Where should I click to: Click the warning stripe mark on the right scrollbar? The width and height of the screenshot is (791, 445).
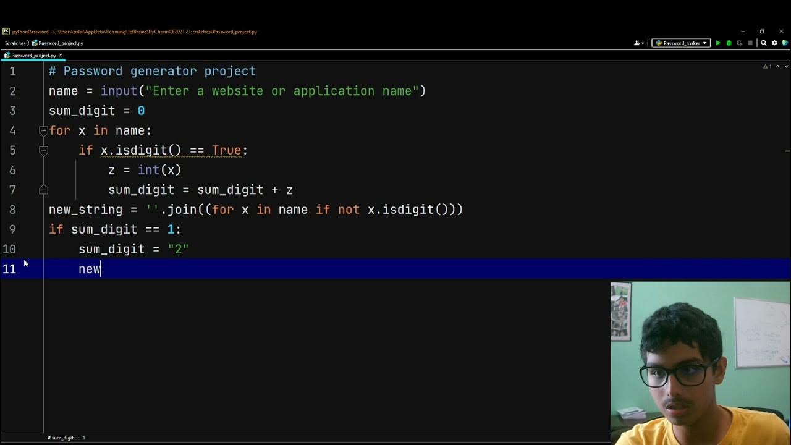click(787, 150)
